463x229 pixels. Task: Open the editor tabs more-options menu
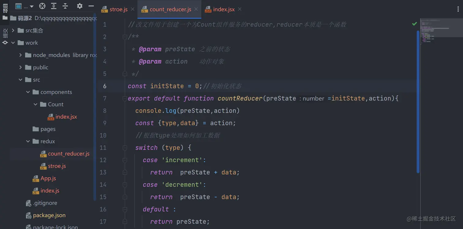point(458,9)
